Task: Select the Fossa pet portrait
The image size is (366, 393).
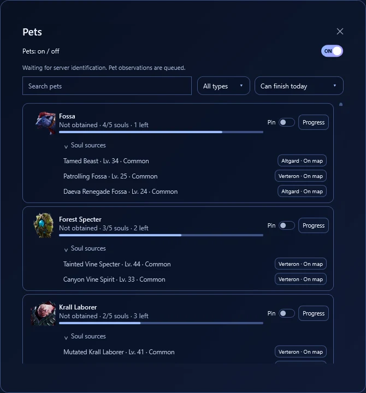Action: (x=46, y=123)
